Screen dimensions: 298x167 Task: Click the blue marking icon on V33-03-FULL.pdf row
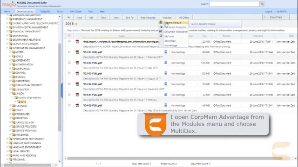(166, 73)
